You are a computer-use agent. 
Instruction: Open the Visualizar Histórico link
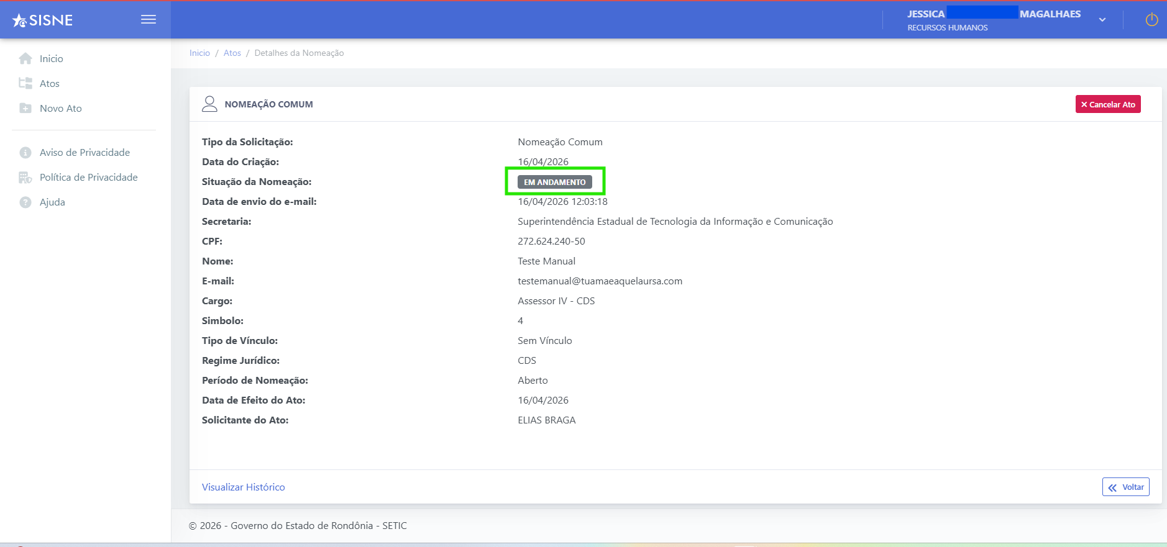point(244,487)
